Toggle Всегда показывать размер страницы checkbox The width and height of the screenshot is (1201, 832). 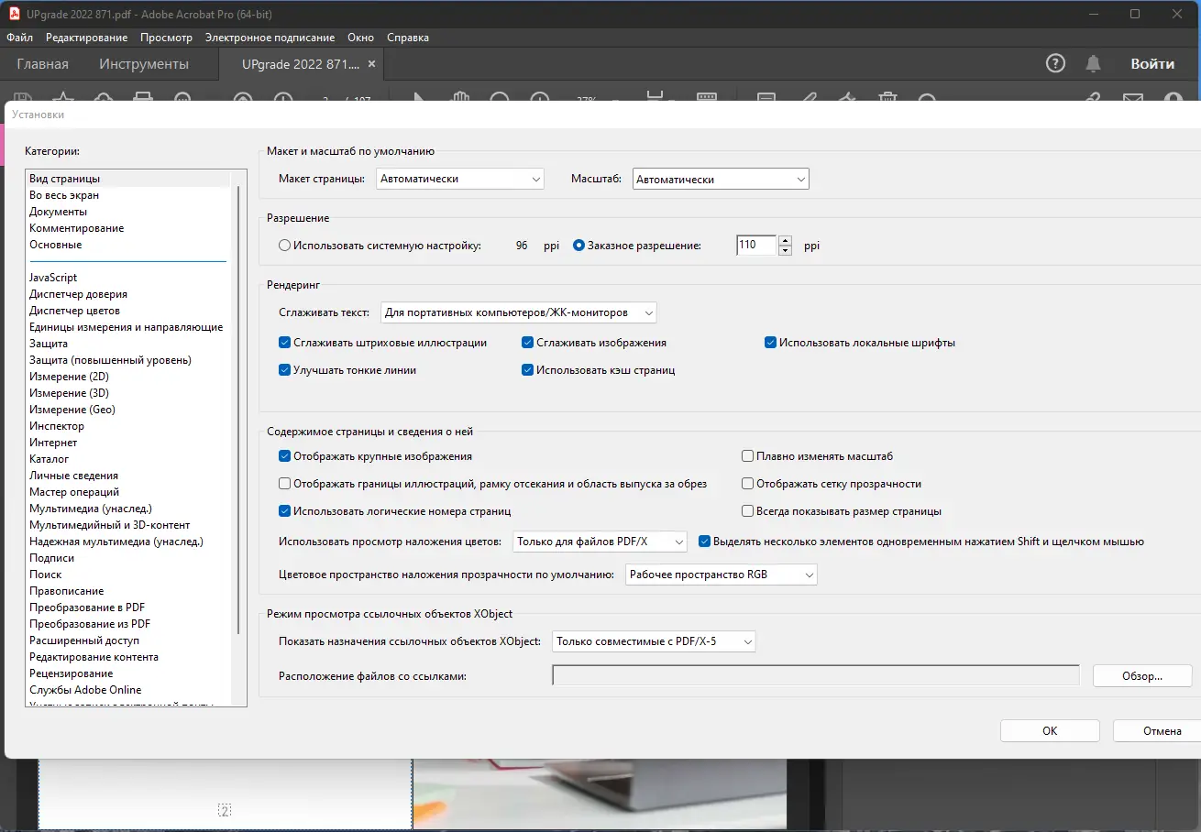click(748, 511)
